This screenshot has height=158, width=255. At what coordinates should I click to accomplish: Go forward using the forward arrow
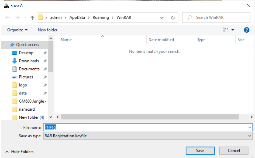pos(18,17)
